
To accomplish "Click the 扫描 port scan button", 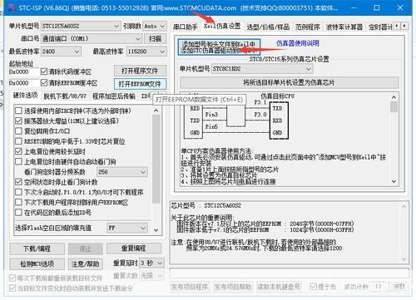I will tap(156, 39).
